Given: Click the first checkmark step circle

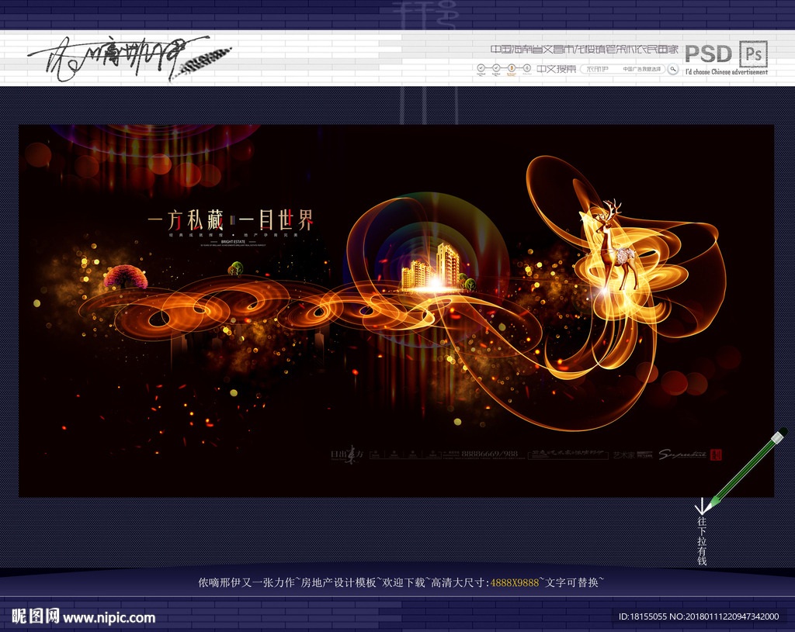Looking at the screenshot, I should [x=481, y=69].
